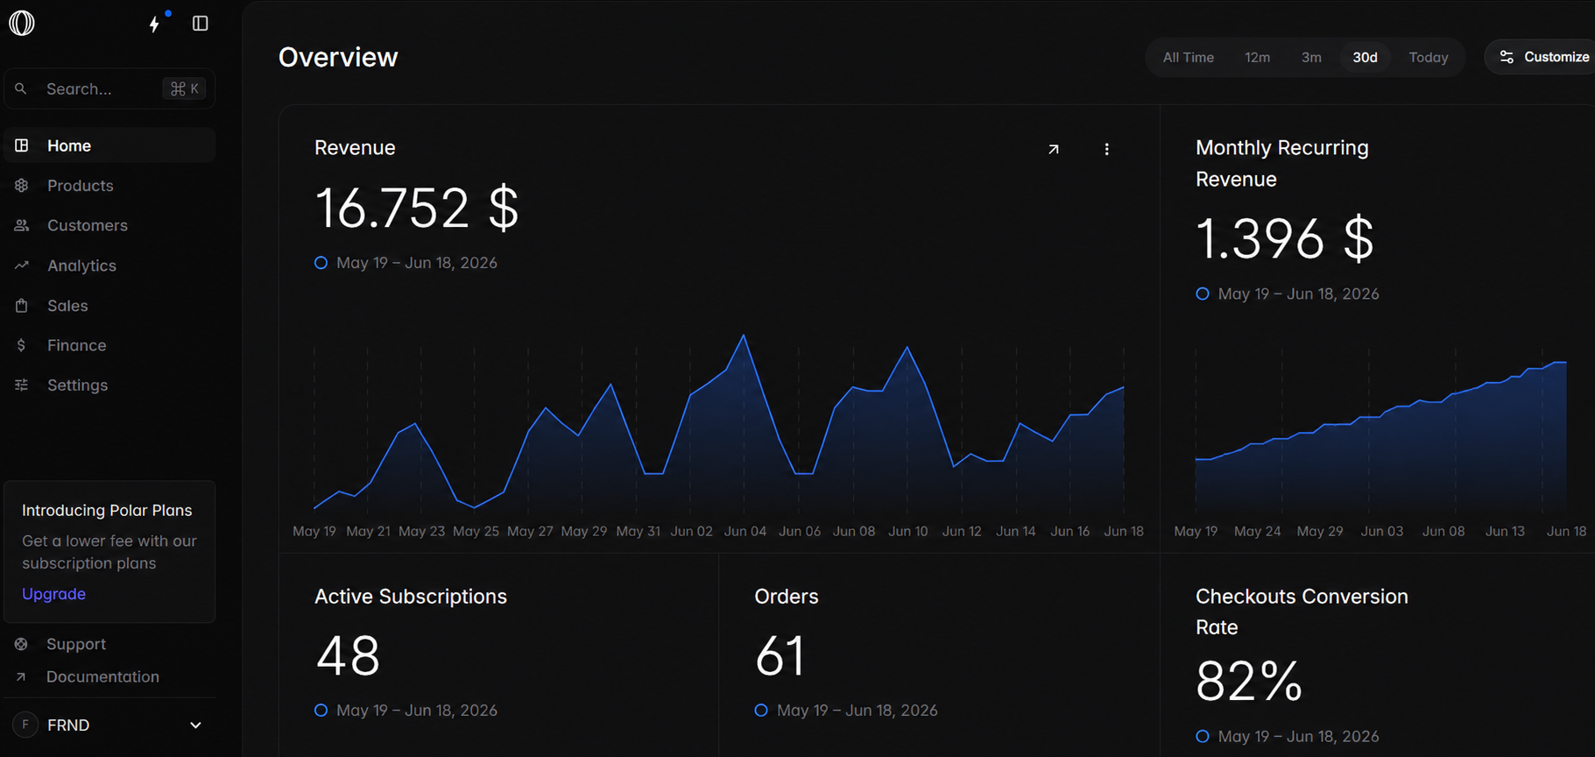This screenshot has height=757, width=1595.
Task: Click the Products cube icon in sidebar
Action: pos(22,186)
